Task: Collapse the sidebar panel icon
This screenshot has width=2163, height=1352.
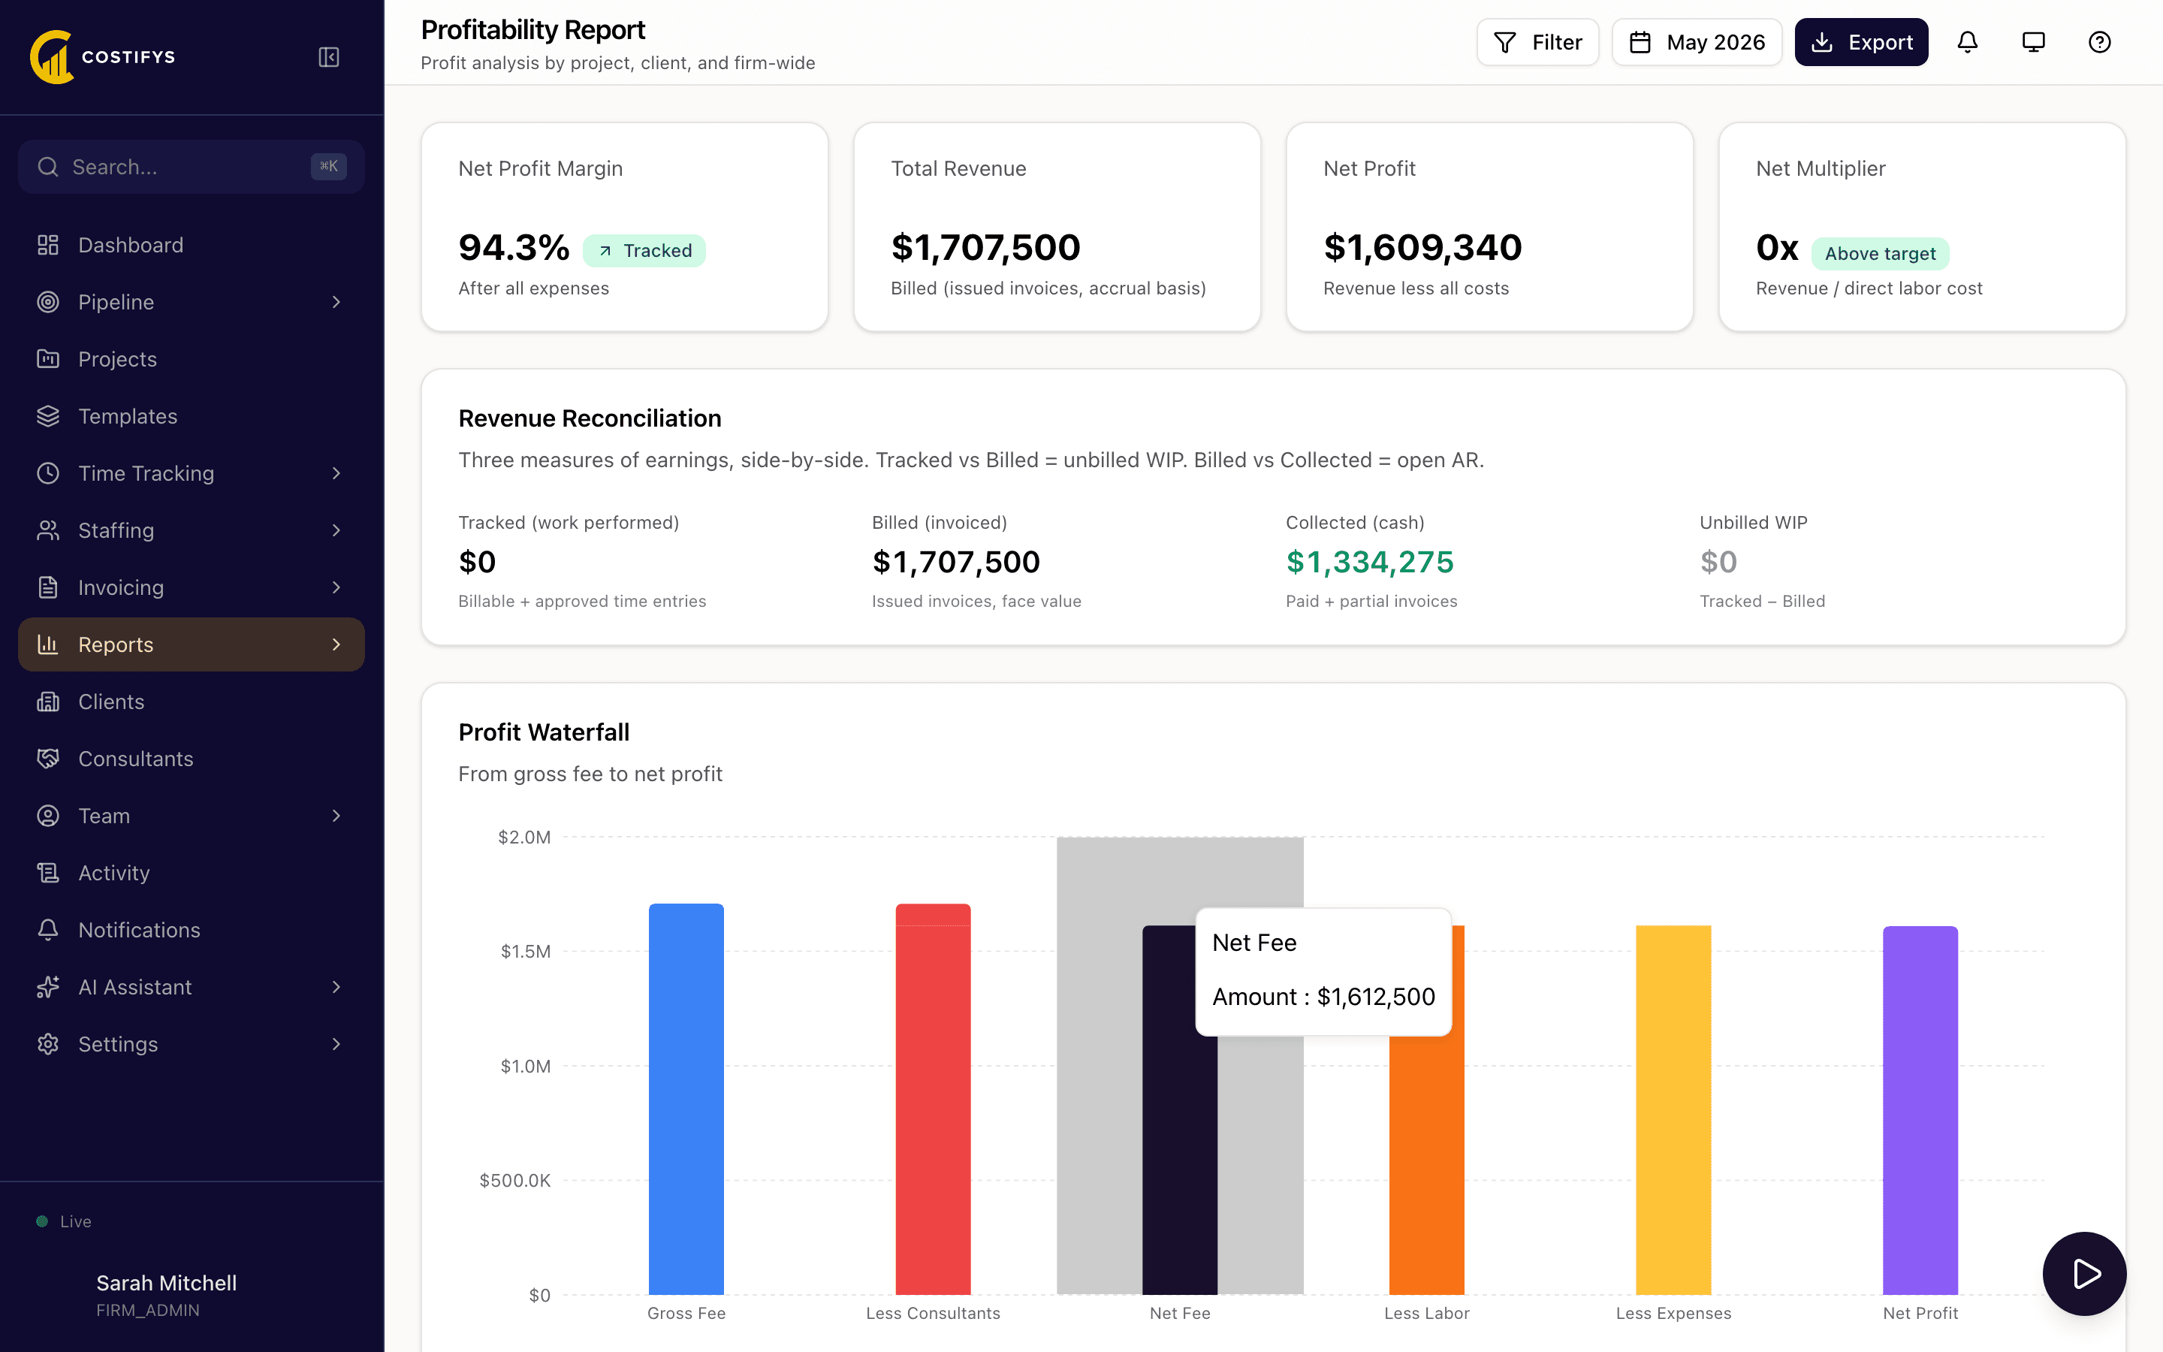Action: coord(329,57)
